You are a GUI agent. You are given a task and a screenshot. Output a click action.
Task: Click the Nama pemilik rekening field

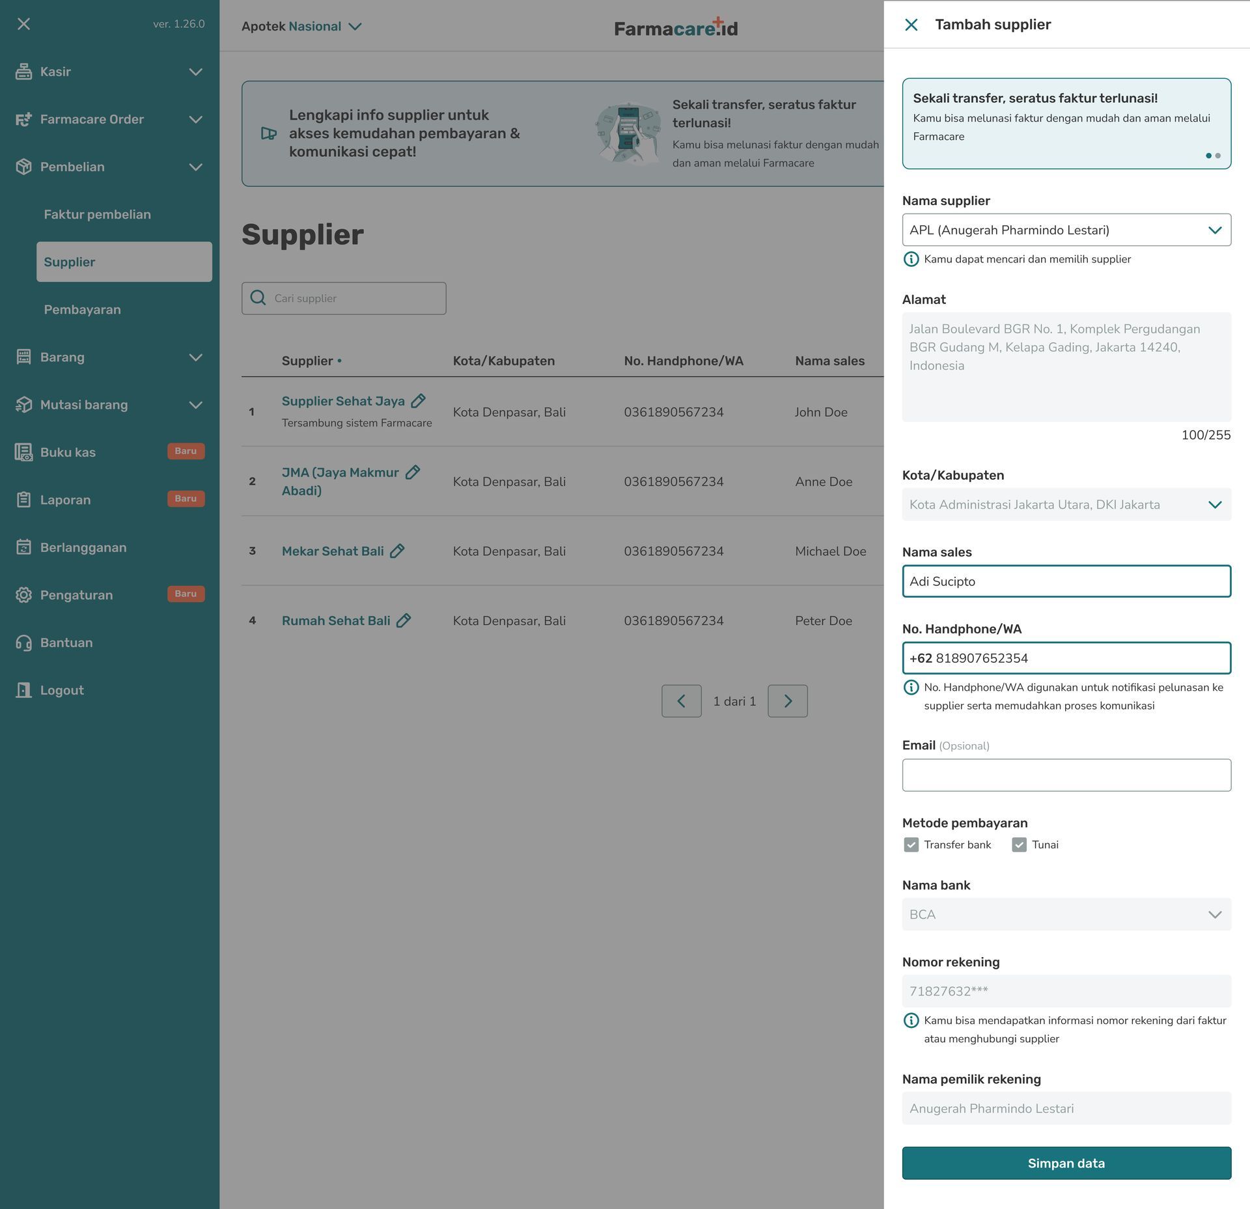click(x=1066, y=1108)
